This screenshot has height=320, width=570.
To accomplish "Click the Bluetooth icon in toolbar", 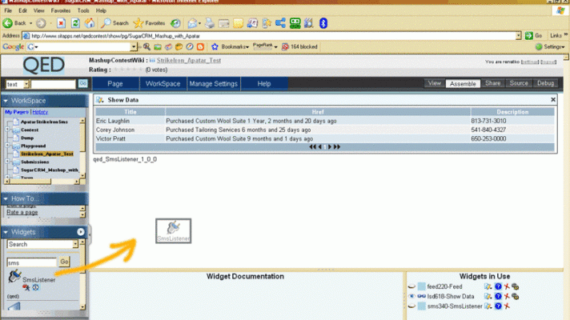I will [x=323, y=23].
